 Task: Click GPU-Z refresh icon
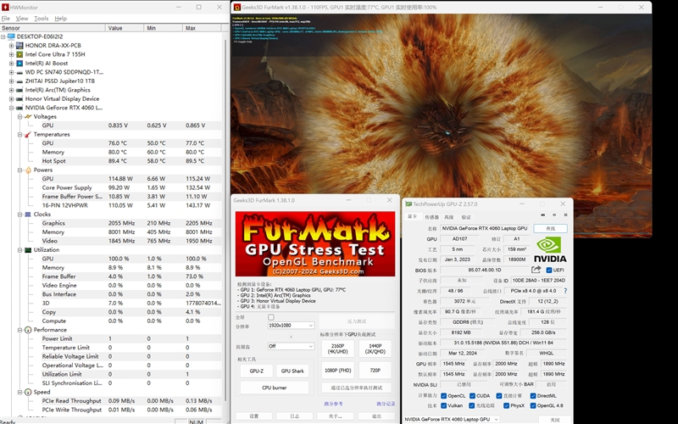click(554, 215)
